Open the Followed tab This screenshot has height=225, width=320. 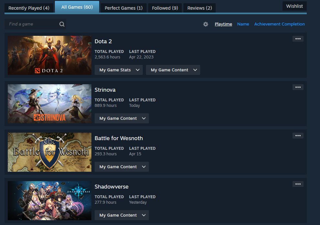pyautogui.click(x=165, y=8)
